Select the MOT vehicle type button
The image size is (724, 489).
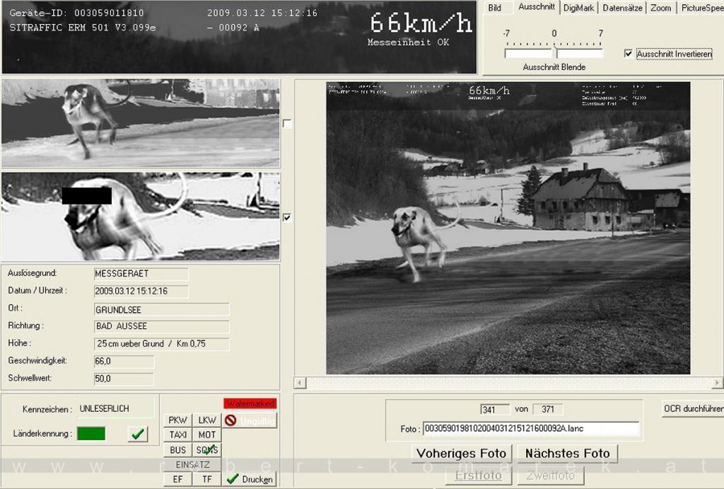click(x=207, y=435)
